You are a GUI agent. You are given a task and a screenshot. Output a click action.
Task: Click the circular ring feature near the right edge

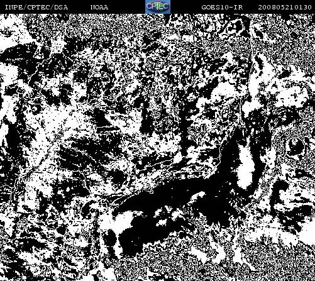(x=295, y=146)
